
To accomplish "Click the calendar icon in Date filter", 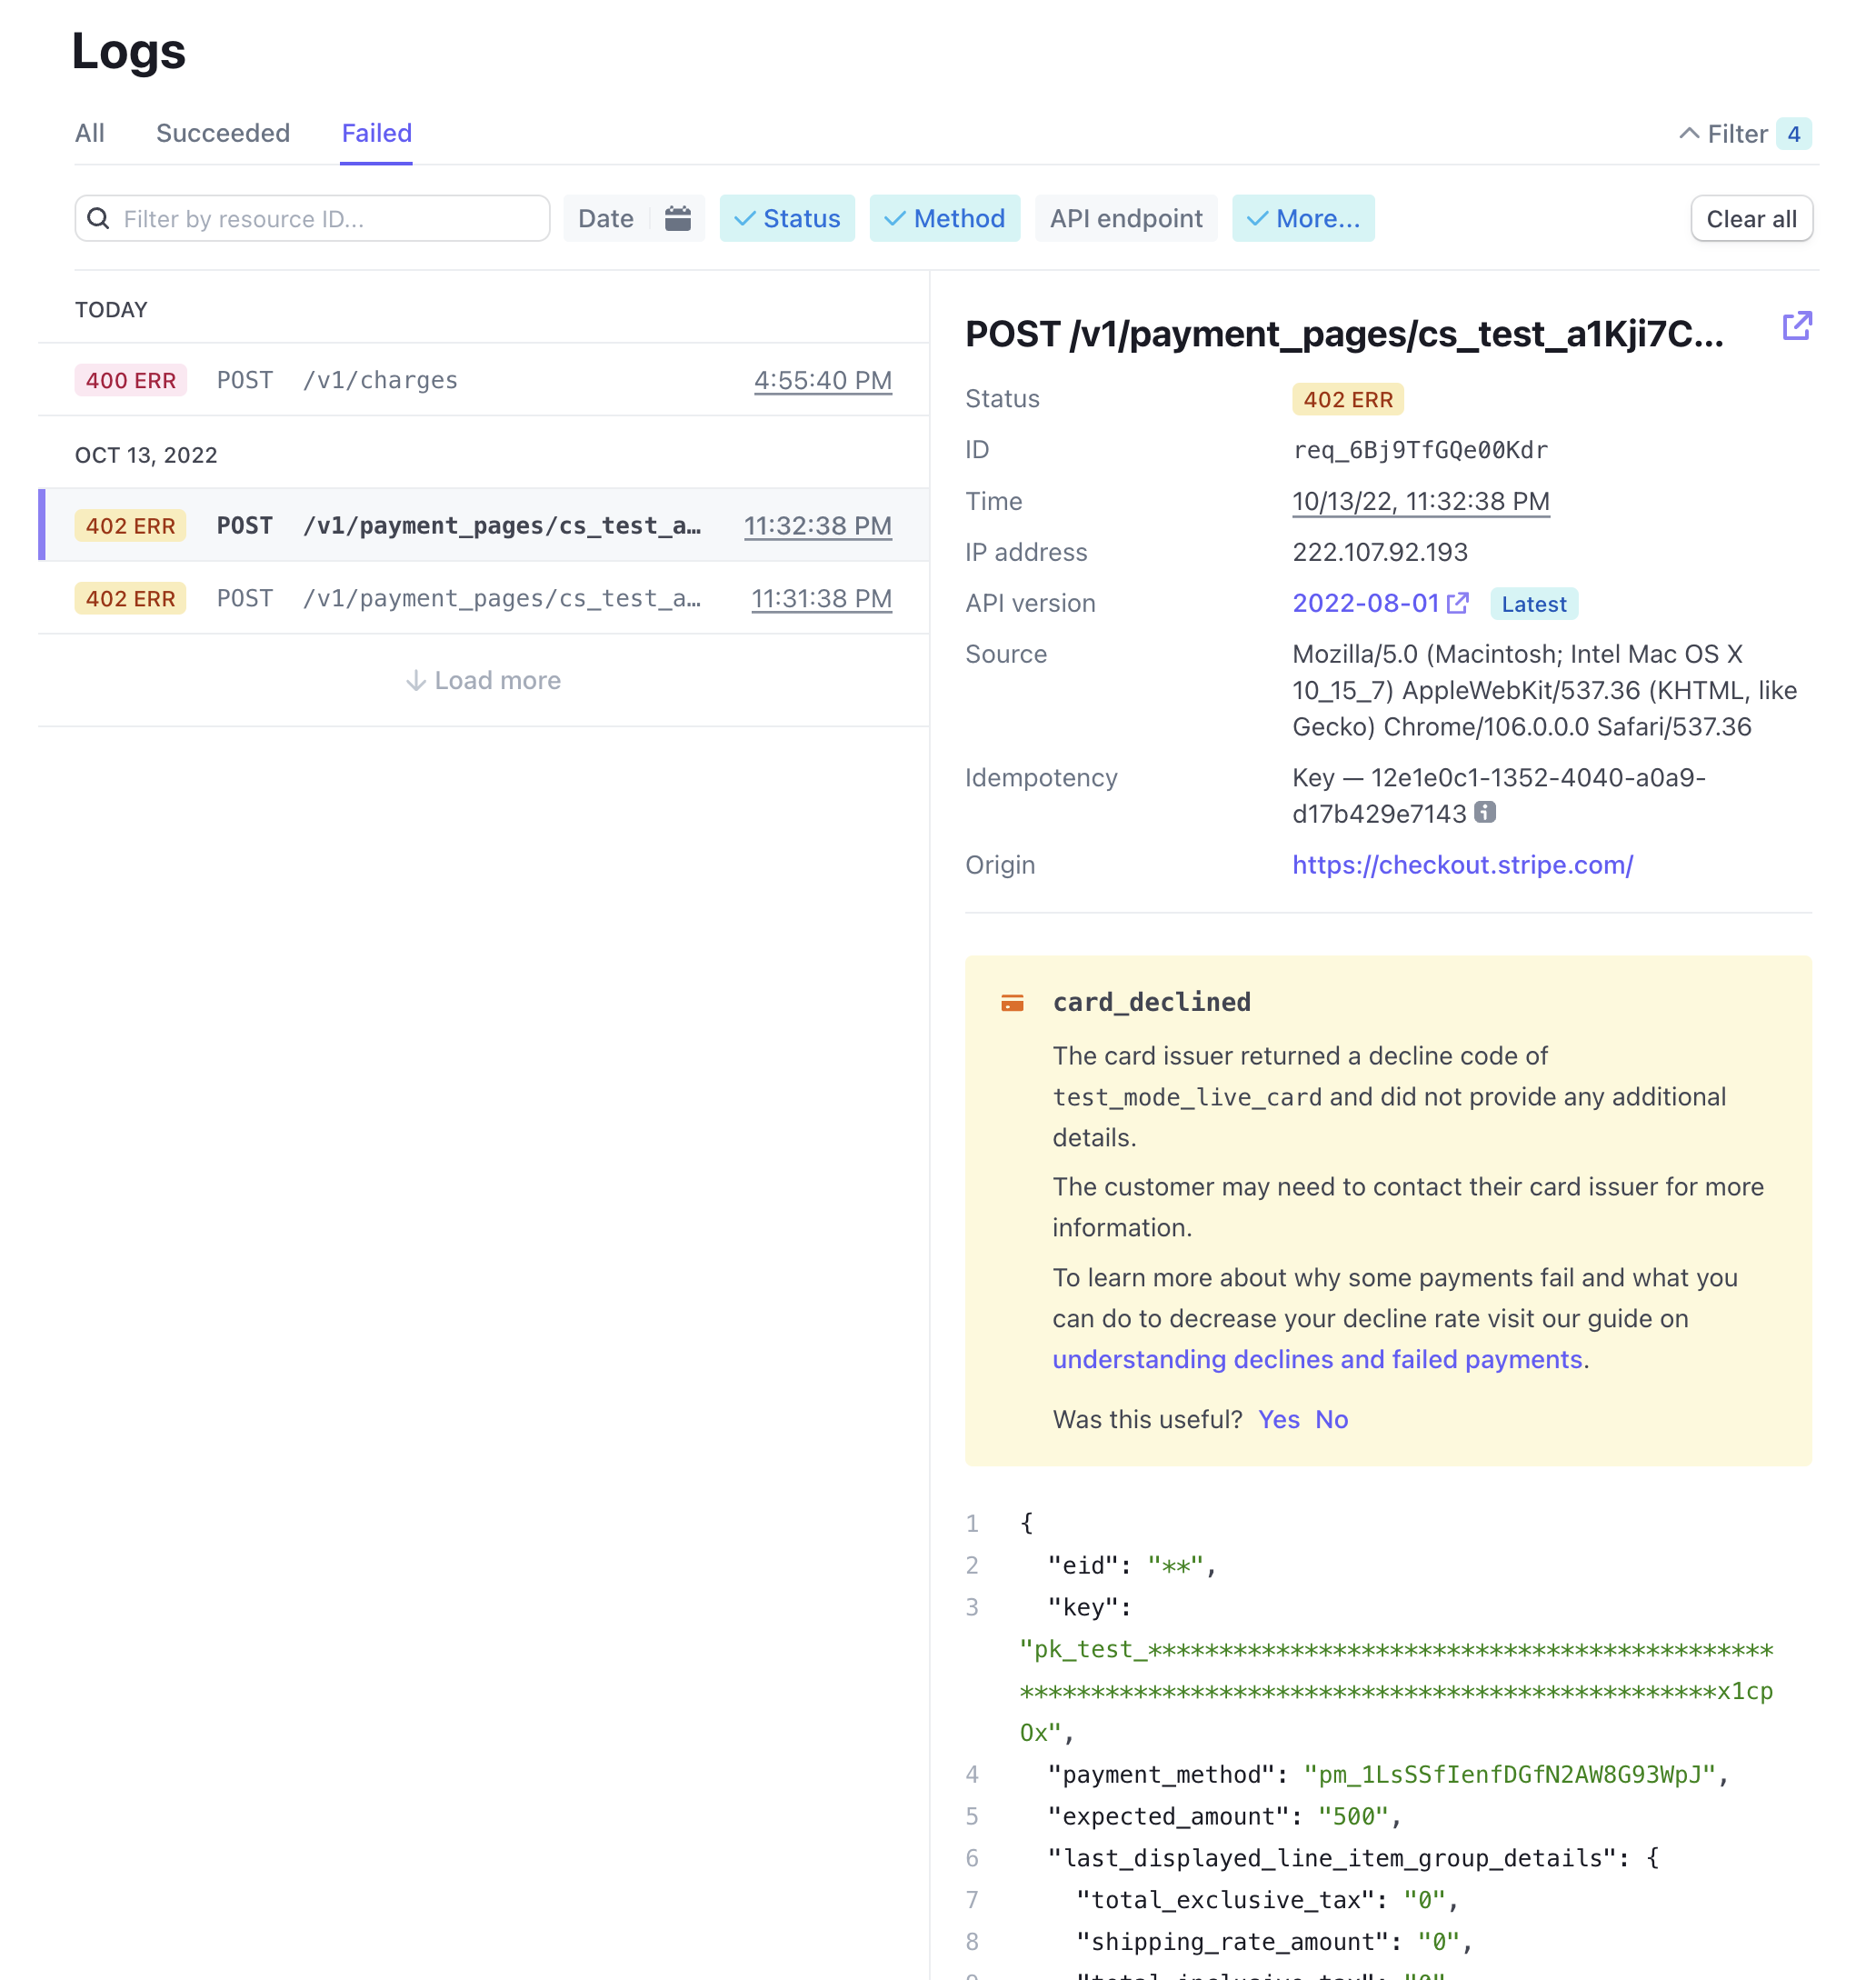I will click(x=677, y=218).
